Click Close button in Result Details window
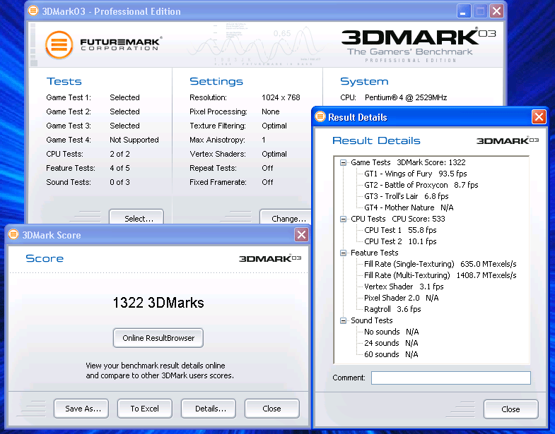 (x=510, y=409)
